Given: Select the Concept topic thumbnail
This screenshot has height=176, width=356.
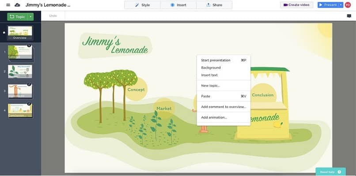Looking at the screenshot, I should [20, 52].
